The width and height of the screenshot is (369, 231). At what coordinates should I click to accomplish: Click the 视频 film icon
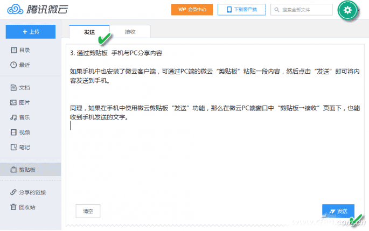coord(13,132)
